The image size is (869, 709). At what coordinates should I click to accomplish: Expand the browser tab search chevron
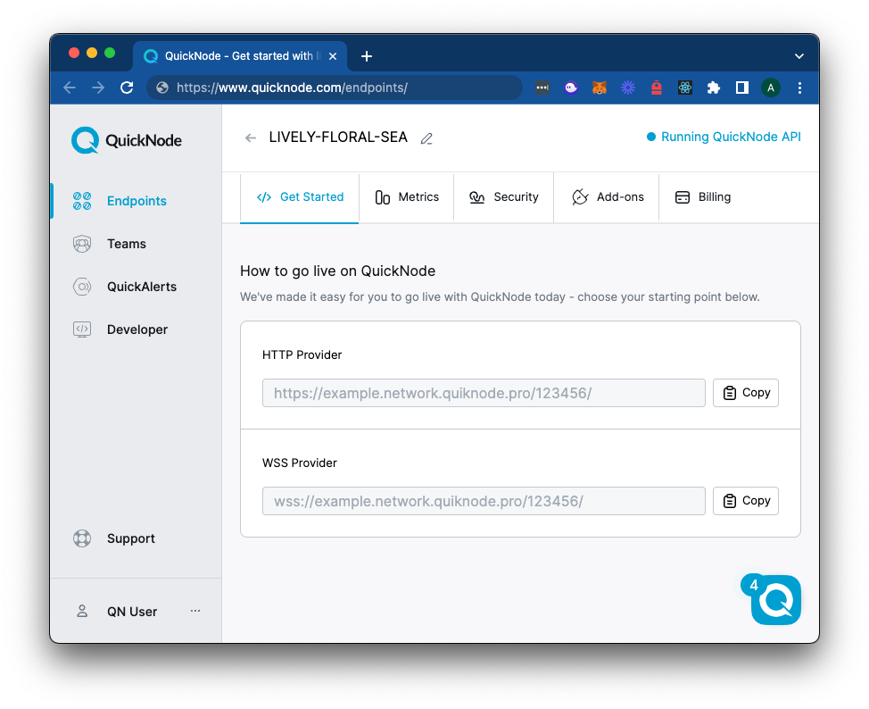click(x=799, y=56)
